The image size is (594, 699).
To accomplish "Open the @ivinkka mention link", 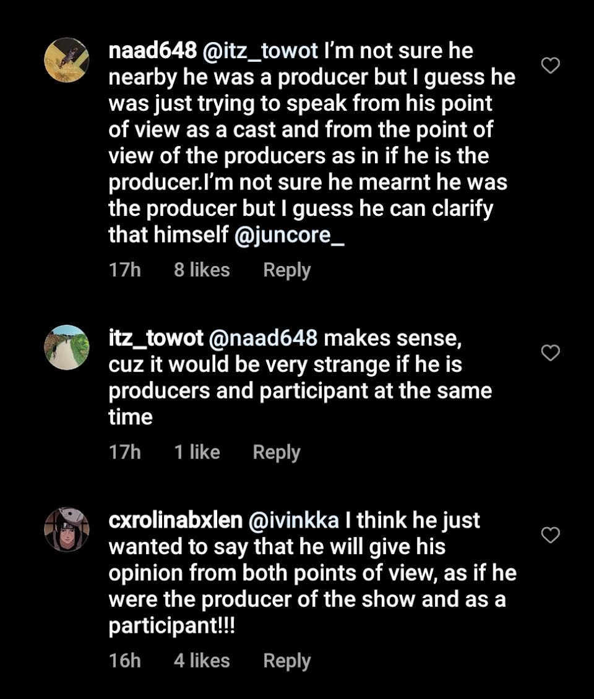I will tap(293, 521).
